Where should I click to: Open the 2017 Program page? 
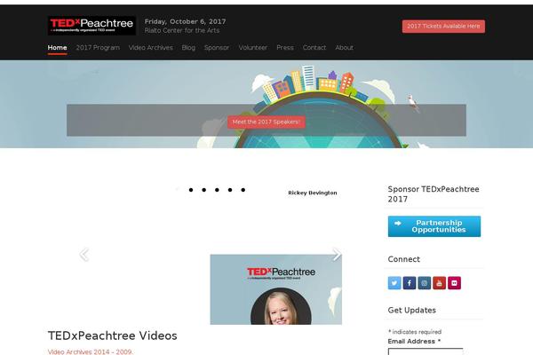click(98, 48)
